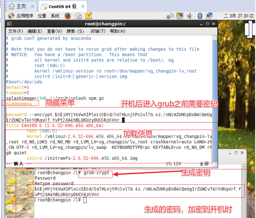
Task: Click the splashimage line
Action: 55,98
